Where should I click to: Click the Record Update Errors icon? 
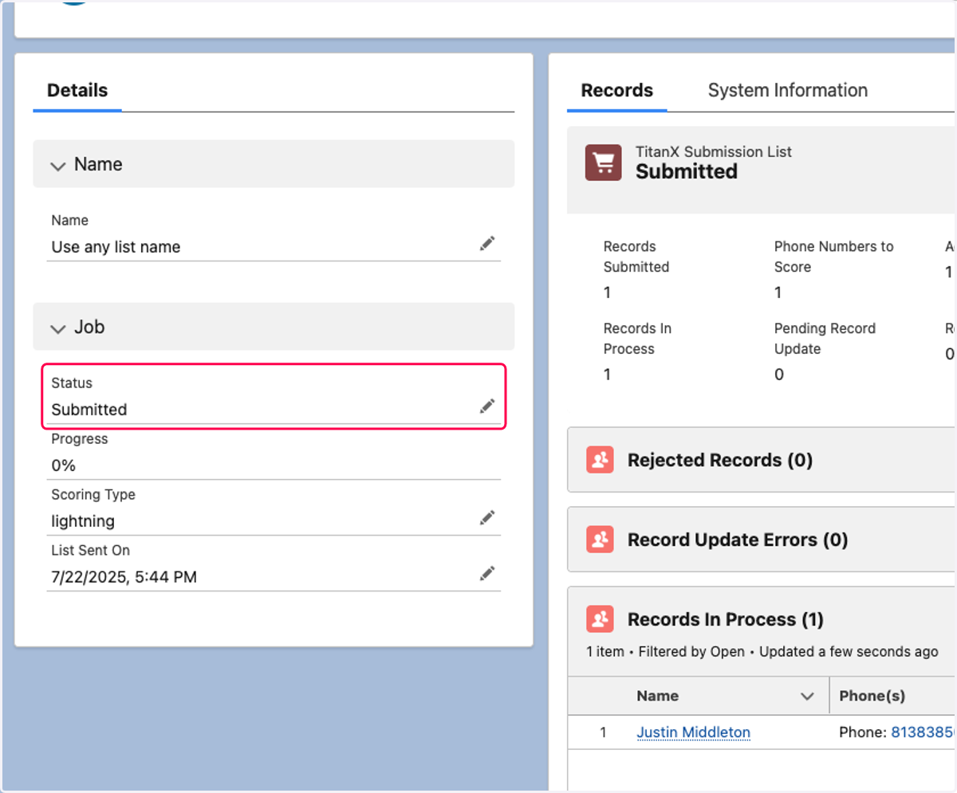(x=600, y=540)
